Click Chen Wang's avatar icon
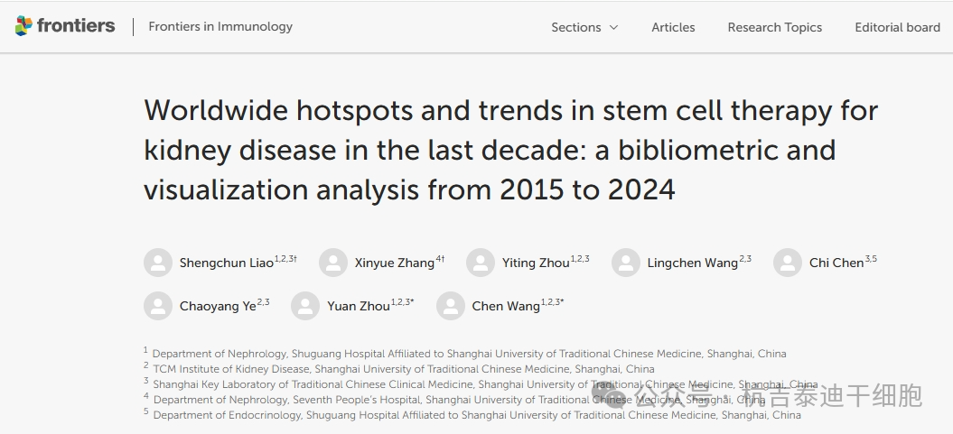Screen dimensions: 953x434 coord(451,306)
